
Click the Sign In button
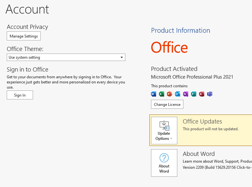point(20,95)
